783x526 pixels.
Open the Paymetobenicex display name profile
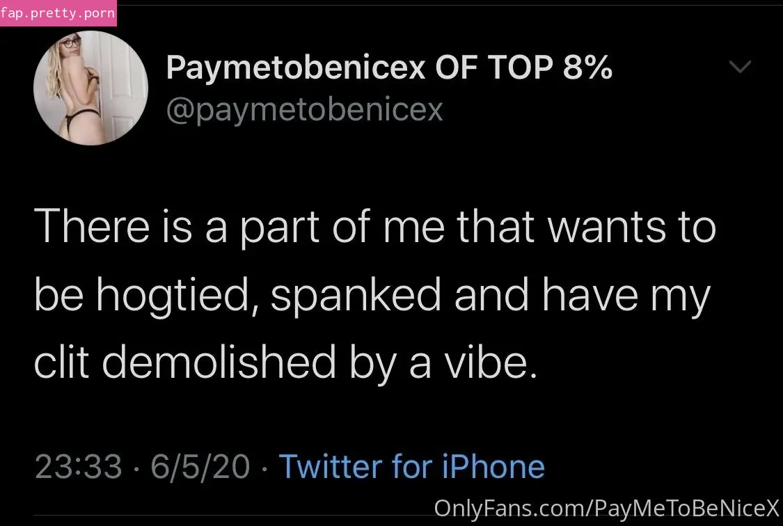coord(296,68)
